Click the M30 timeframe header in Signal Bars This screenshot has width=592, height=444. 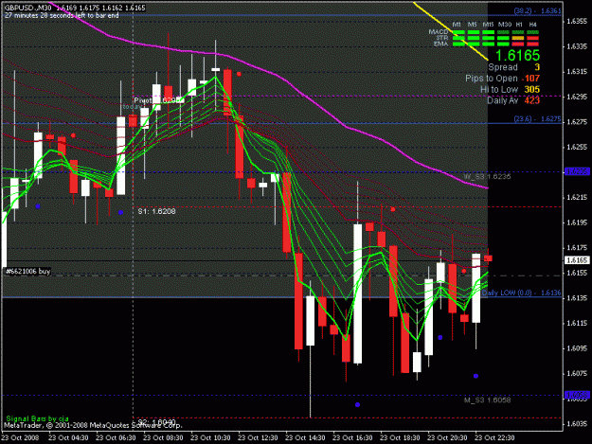click(505, 25)
